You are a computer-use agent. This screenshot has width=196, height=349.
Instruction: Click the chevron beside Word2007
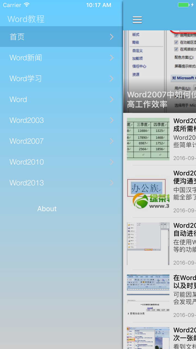[112, 141]
